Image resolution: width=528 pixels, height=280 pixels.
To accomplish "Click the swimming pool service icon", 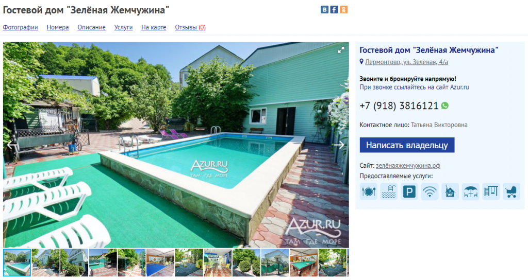I will point(389,191).
